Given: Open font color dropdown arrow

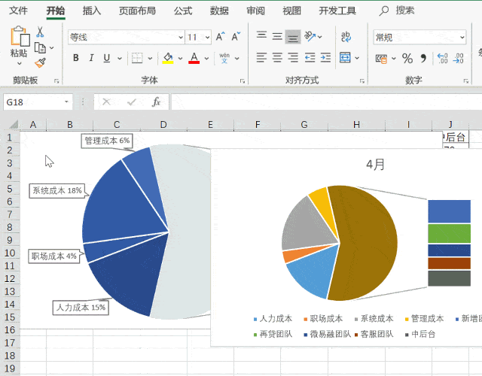Looking at the screenshot, I should tap(206, 58).
